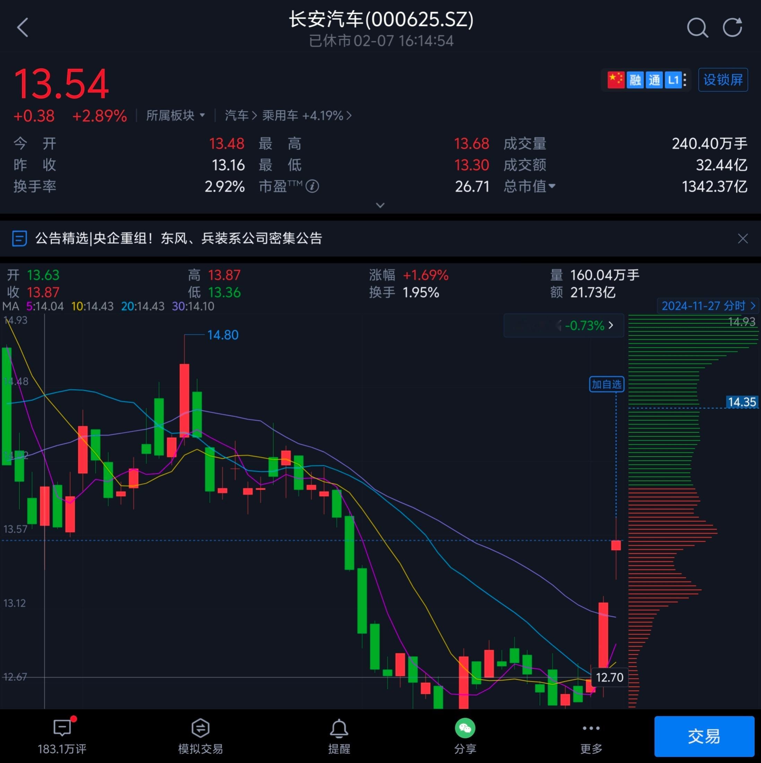
Task: Tap the L1 quote level badge
Action: point(673,80)
